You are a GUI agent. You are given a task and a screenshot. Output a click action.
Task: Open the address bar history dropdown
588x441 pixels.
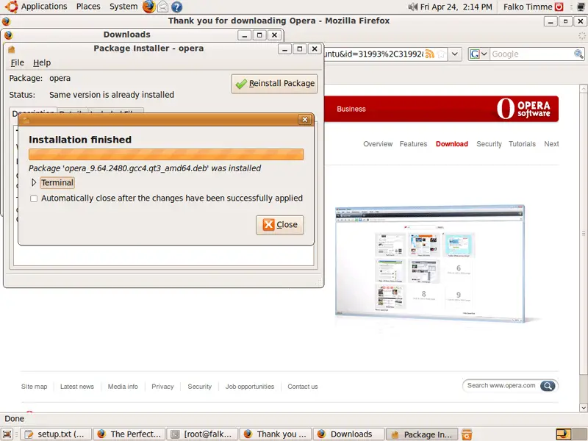[x=454, y=54]
